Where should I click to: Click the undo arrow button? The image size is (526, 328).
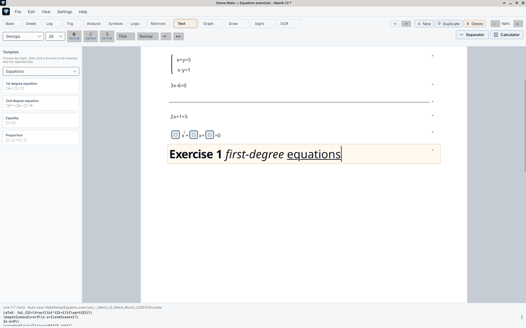pos(395,24)
